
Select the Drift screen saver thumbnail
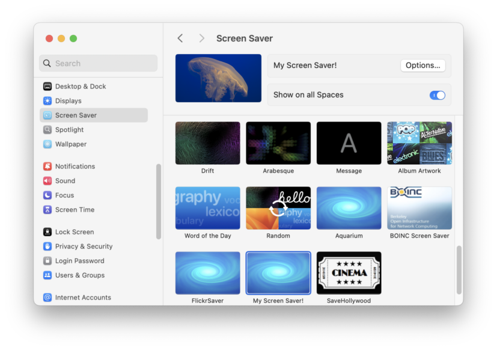click(207, 143)
